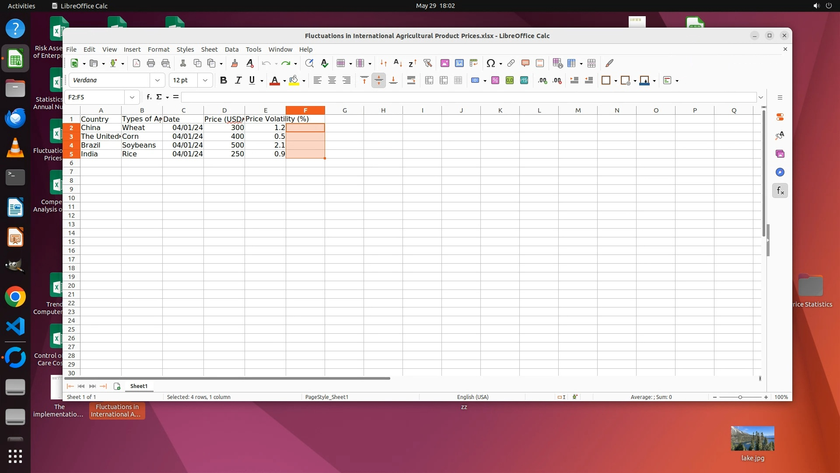Screen dimensions: 840x473
Task: Click the Insert Image icon
Action: point(444,64)
